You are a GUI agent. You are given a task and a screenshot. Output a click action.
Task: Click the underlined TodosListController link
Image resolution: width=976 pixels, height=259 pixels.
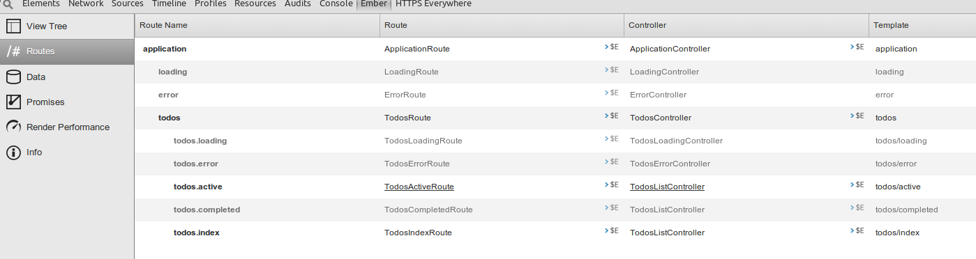pyautogui.click(x=667, y=187)
